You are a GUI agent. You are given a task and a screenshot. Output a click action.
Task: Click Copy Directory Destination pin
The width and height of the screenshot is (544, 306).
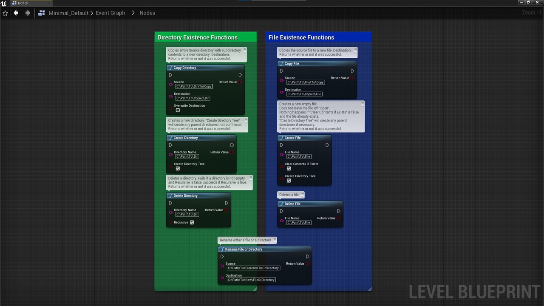(x=171, y=96)
